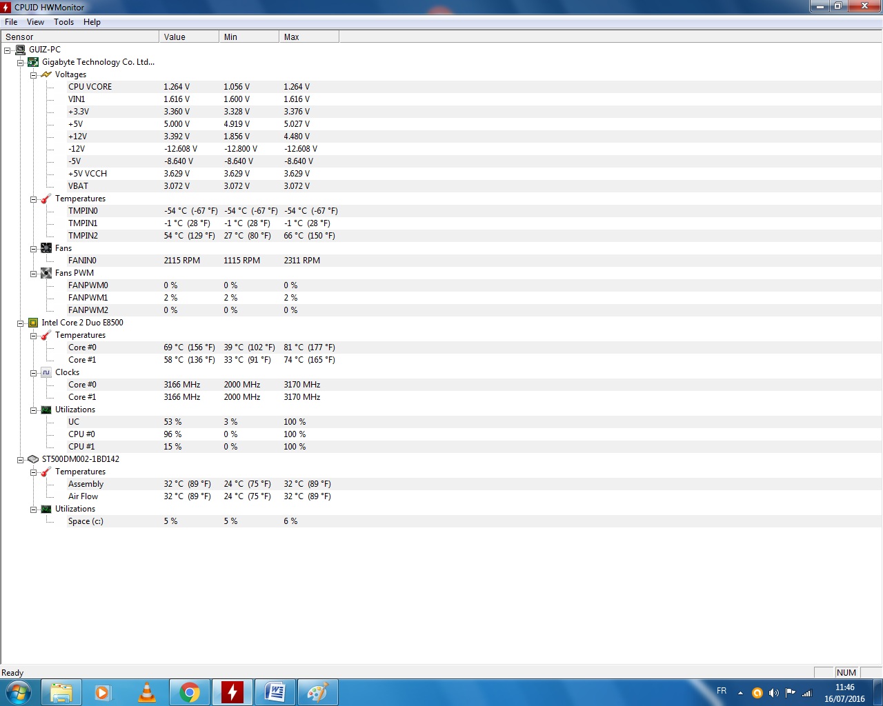
Task: Collapse the GUIZ-PC root node
Action: tap(8, 50)
